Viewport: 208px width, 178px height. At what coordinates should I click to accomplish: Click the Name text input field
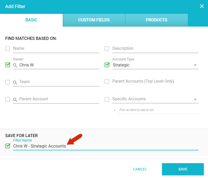pyautogui.click(x=56, y=48)
